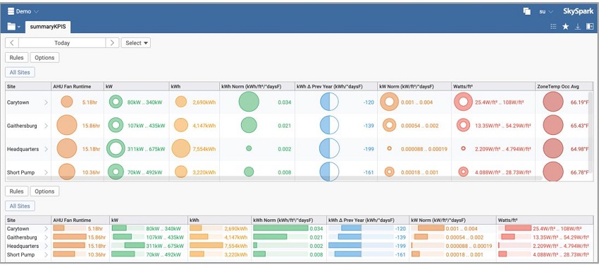The width and height of the screenshot is (599, 267).
Task: Expand Gaithersburg row chevron in bubble table
Action: point(47,126)
